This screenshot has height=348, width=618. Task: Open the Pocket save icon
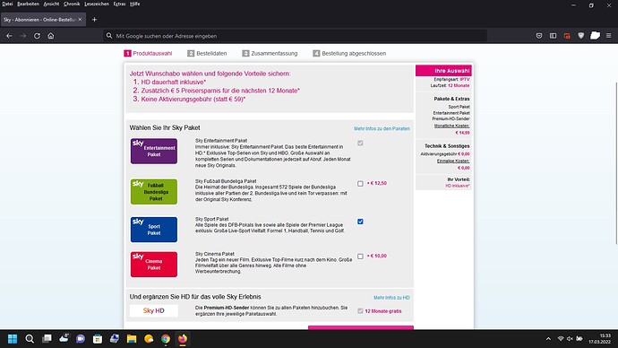[539, 36]
